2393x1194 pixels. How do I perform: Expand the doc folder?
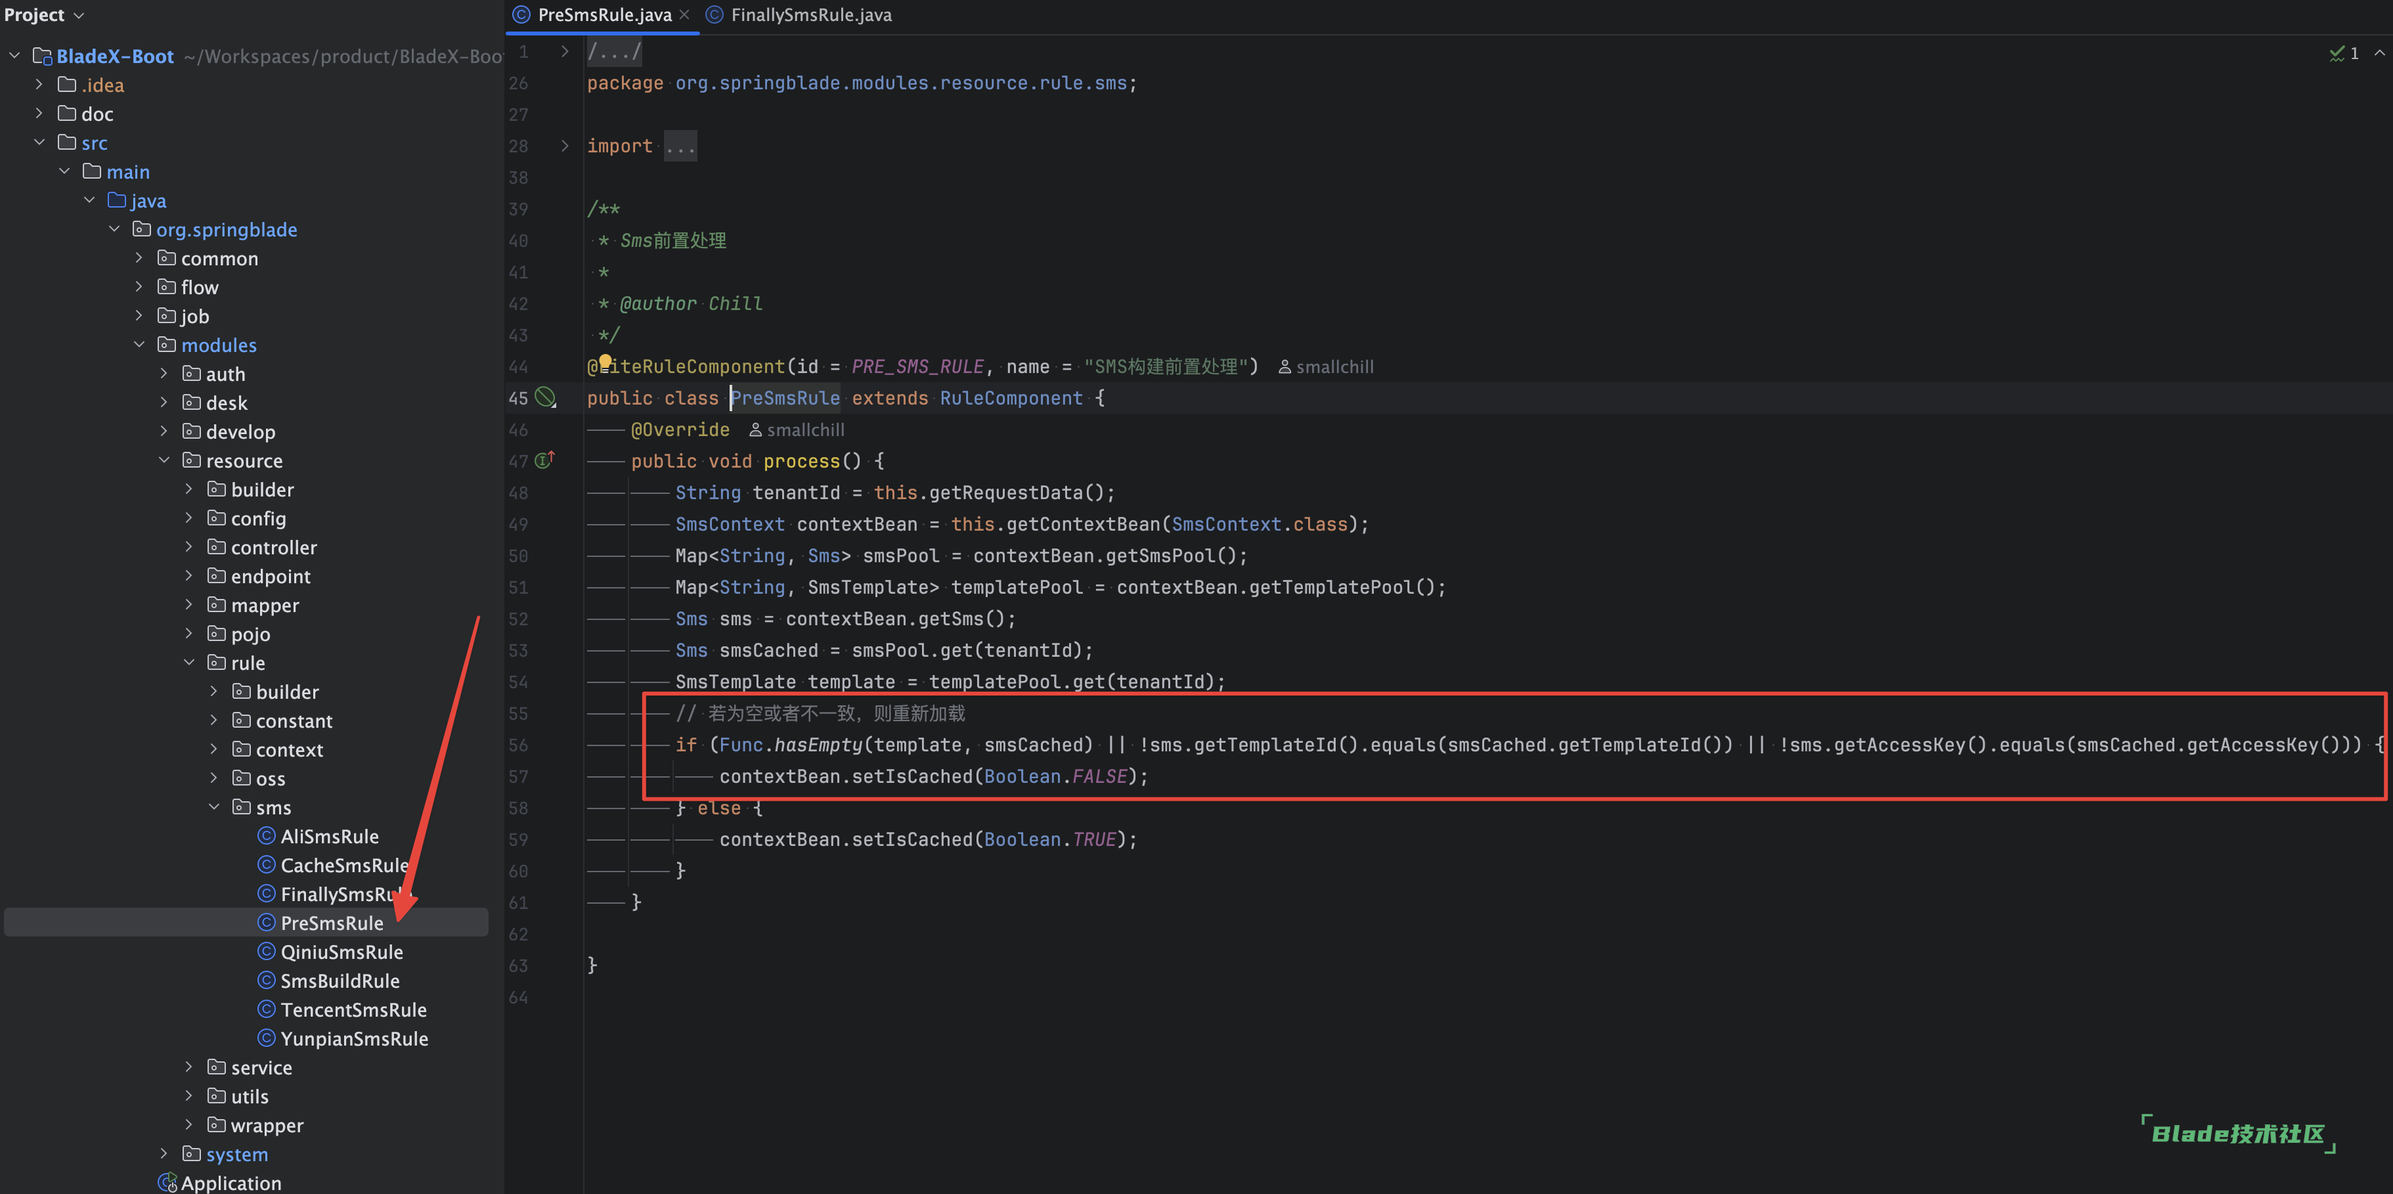(39, 114)
